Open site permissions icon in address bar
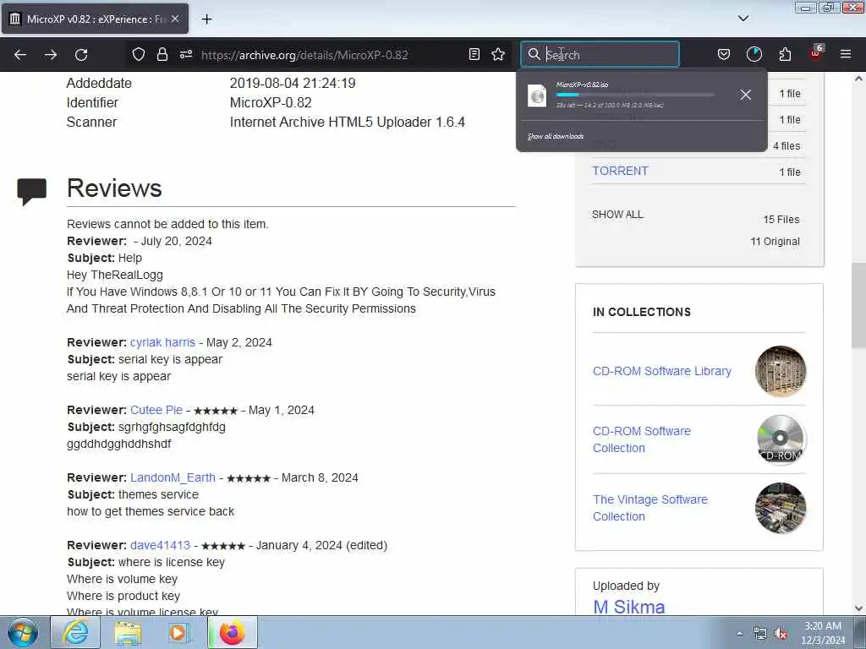Image resolution: width=866 pixels, height=649 pixels. click(x=185, y=55)
